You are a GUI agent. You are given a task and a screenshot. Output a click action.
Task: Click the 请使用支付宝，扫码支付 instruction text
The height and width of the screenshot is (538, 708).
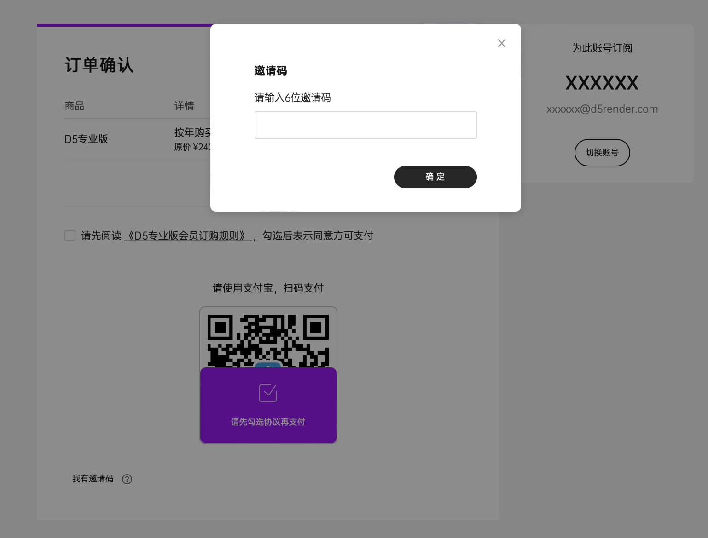(268, 288)
